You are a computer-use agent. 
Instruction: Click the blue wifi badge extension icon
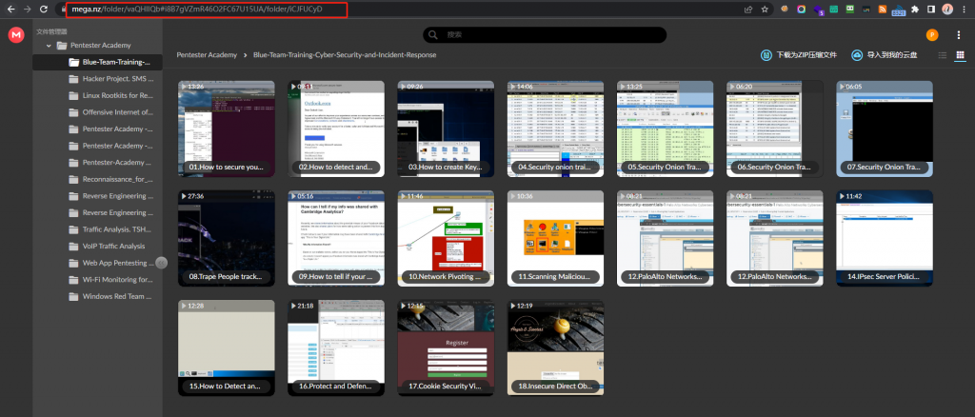[x=899, y=10]
